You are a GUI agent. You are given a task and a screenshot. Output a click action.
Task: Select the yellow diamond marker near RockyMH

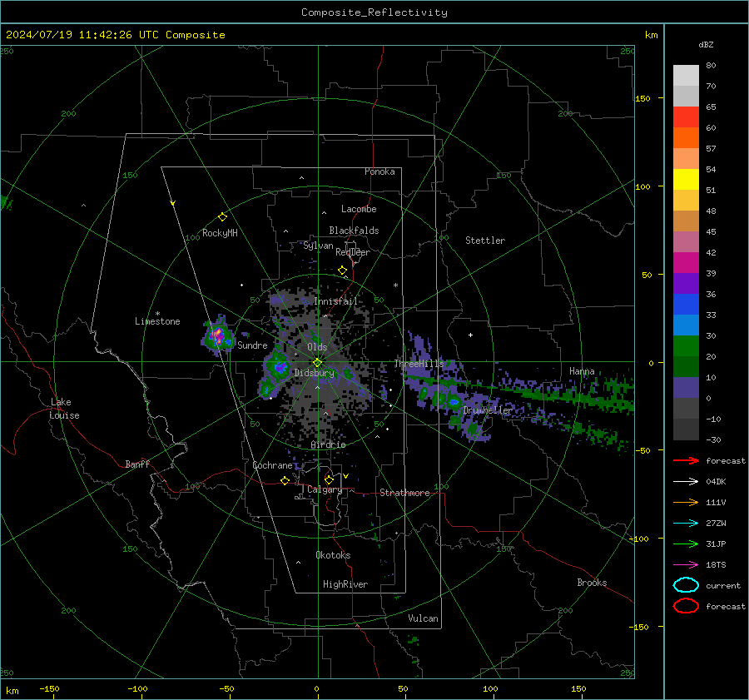tap(222, 217)
